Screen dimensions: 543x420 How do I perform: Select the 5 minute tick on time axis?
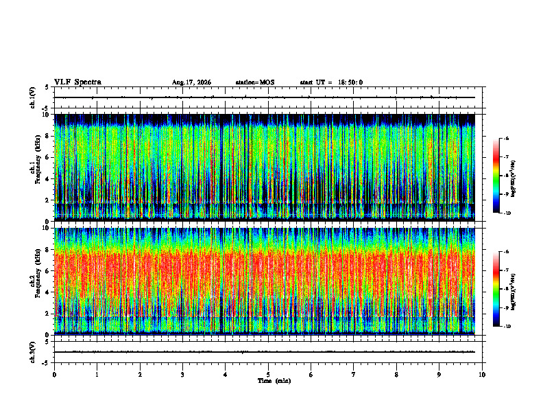tap(268, 375)
